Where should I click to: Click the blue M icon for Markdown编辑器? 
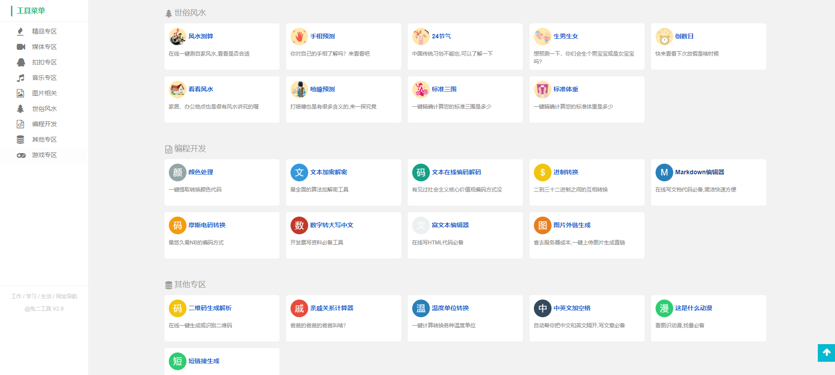[664, 172]
